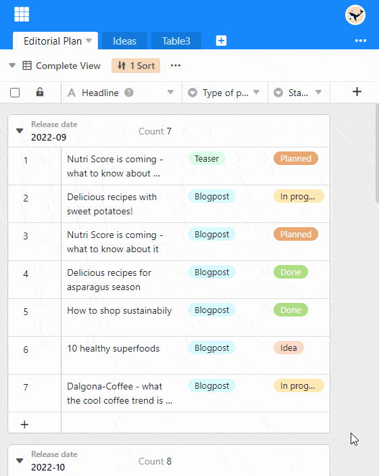
Task: Switch to the Table3 tab
Action: tap(176, 41)
